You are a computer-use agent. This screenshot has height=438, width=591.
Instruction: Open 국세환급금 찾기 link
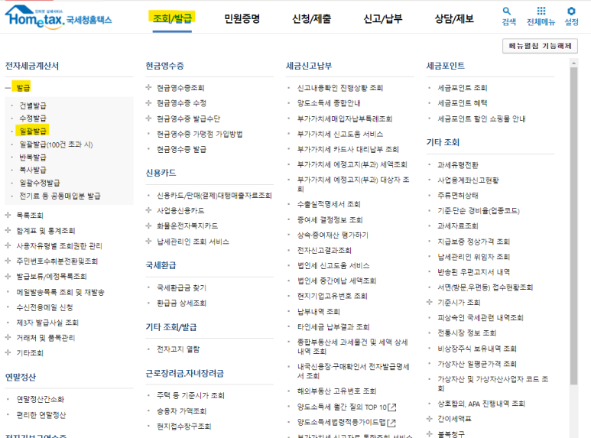pos(182,287)
